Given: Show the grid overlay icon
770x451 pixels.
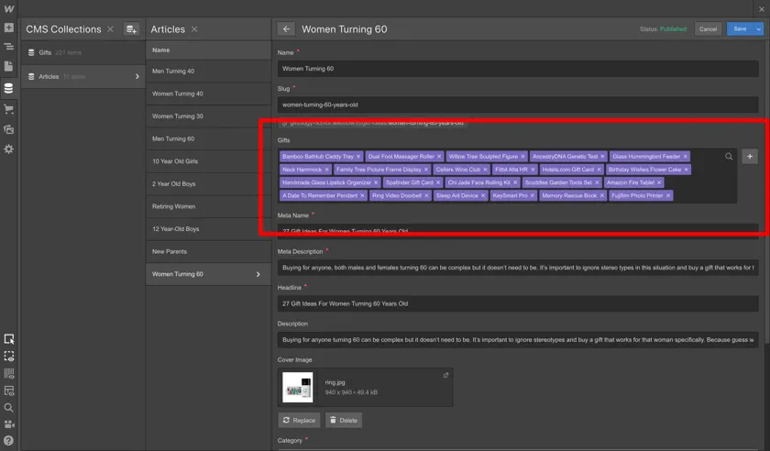Looking at the screenshot, I should (x=9, y=373).
